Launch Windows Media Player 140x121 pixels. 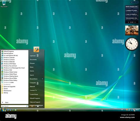tap(9, 74)
